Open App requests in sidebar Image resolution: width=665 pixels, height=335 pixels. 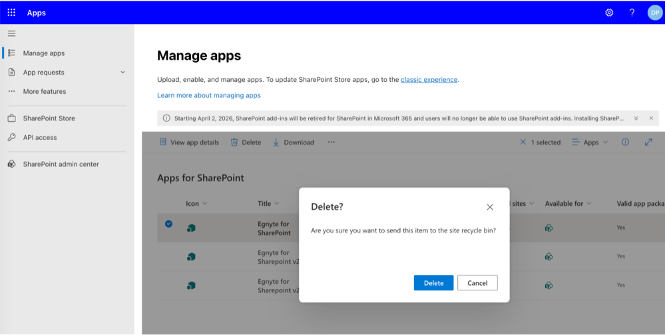coord(44,72)
